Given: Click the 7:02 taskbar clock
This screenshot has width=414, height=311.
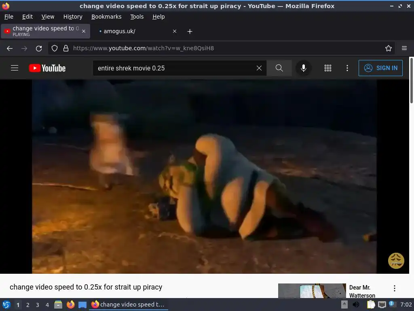Looking at the screenshot, I should pos(406,305).
